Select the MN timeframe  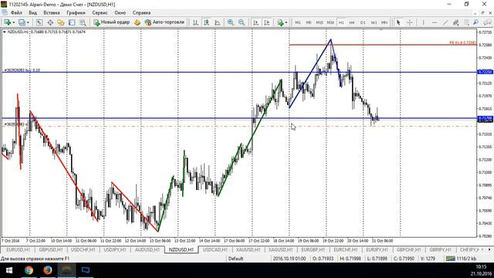[x=384, y=22]
